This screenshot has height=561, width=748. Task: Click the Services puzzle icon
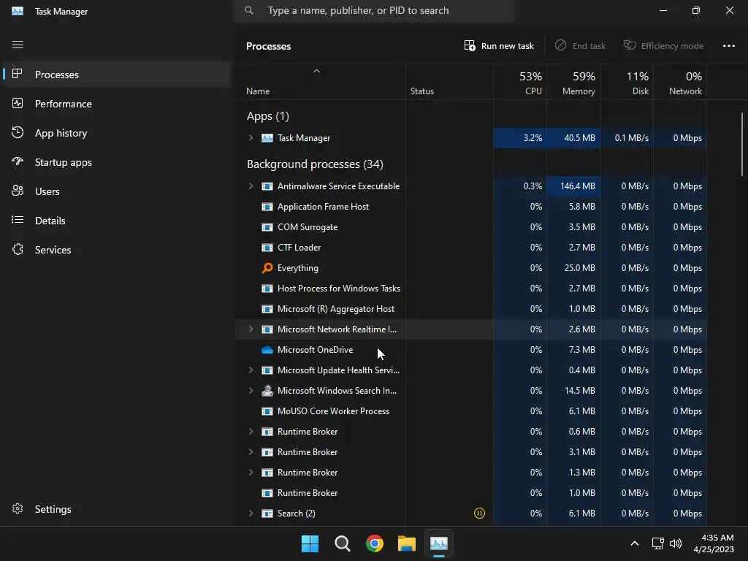[18, 250]
